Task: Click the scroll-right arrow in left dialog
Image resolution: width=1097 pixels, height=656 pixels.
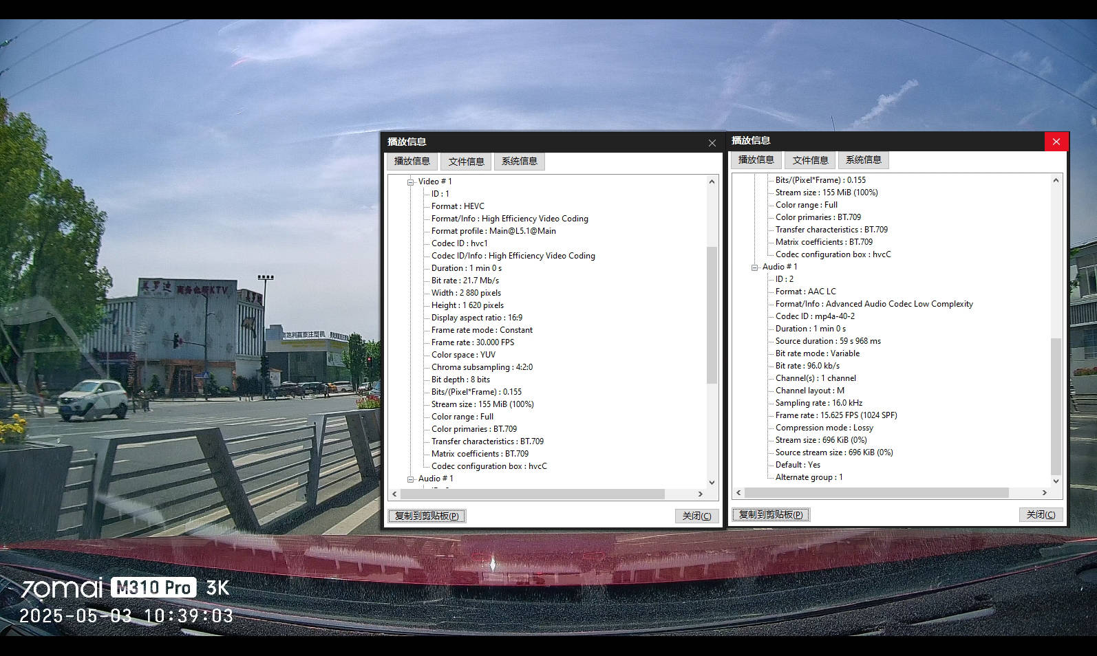Action: (x=701, y=494)
